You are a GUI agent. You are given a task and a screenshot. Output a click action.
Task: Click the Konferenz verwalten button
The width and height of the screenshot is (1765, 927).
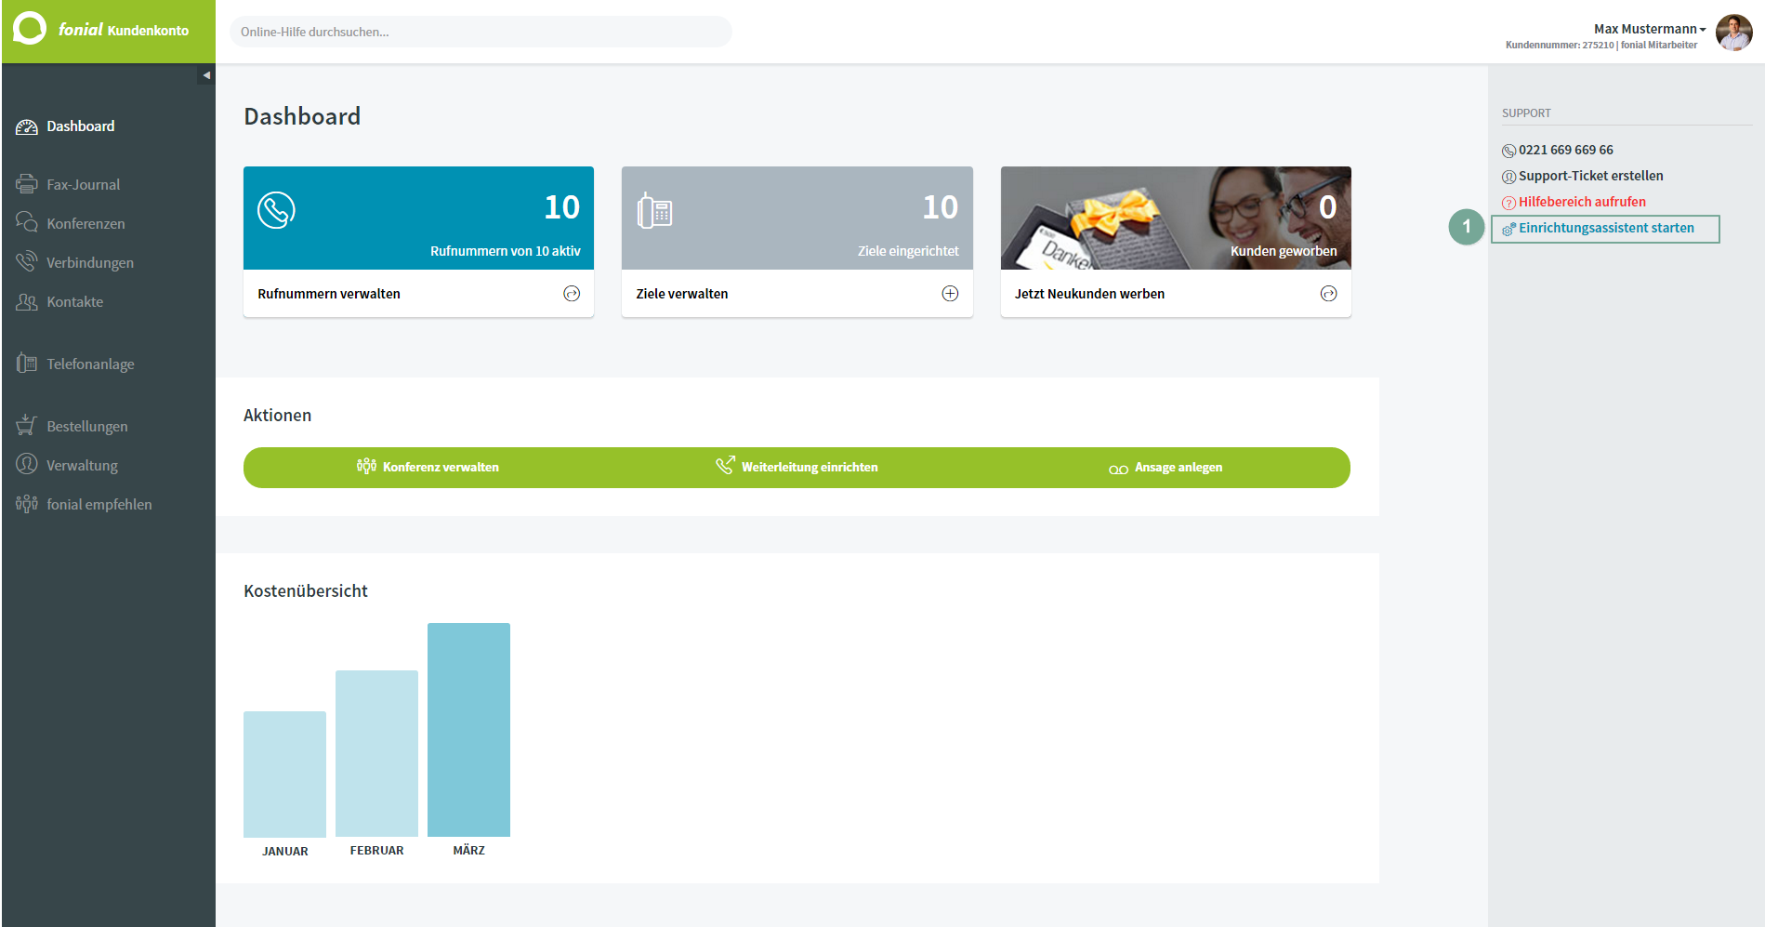[428, 467]
